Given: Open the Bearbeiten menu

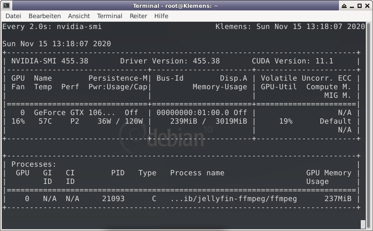Looking at the screenshot, I should 45,16.
